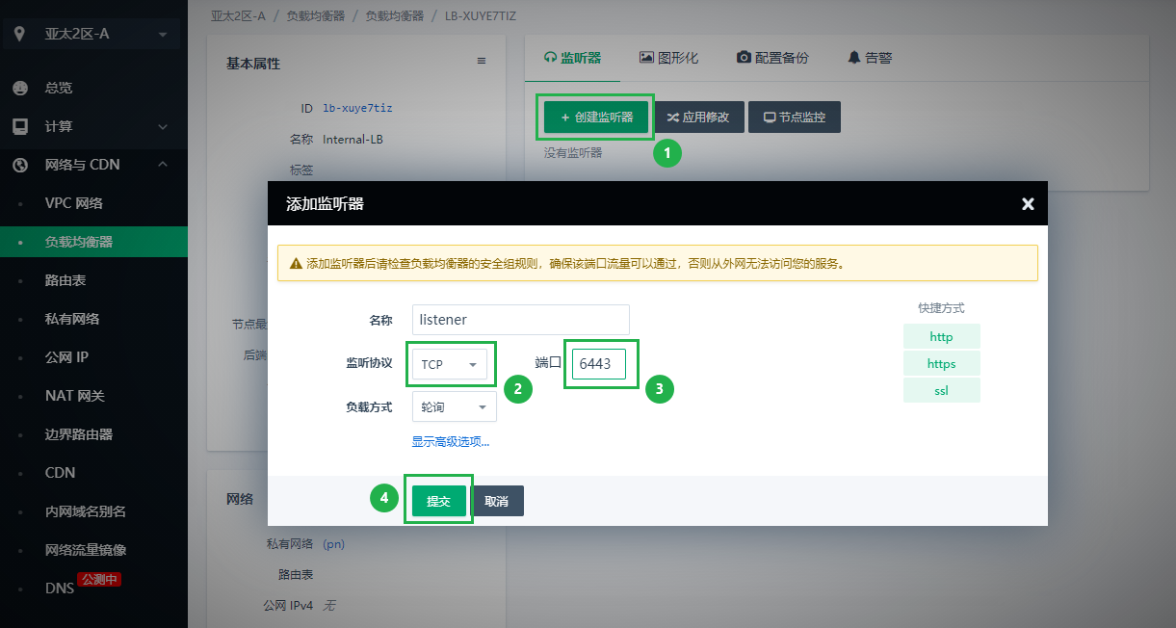This screenshot has width=1176, height=628.
Task: Open the 基本属性 hamburger menu icon
Action: (482, 62)
